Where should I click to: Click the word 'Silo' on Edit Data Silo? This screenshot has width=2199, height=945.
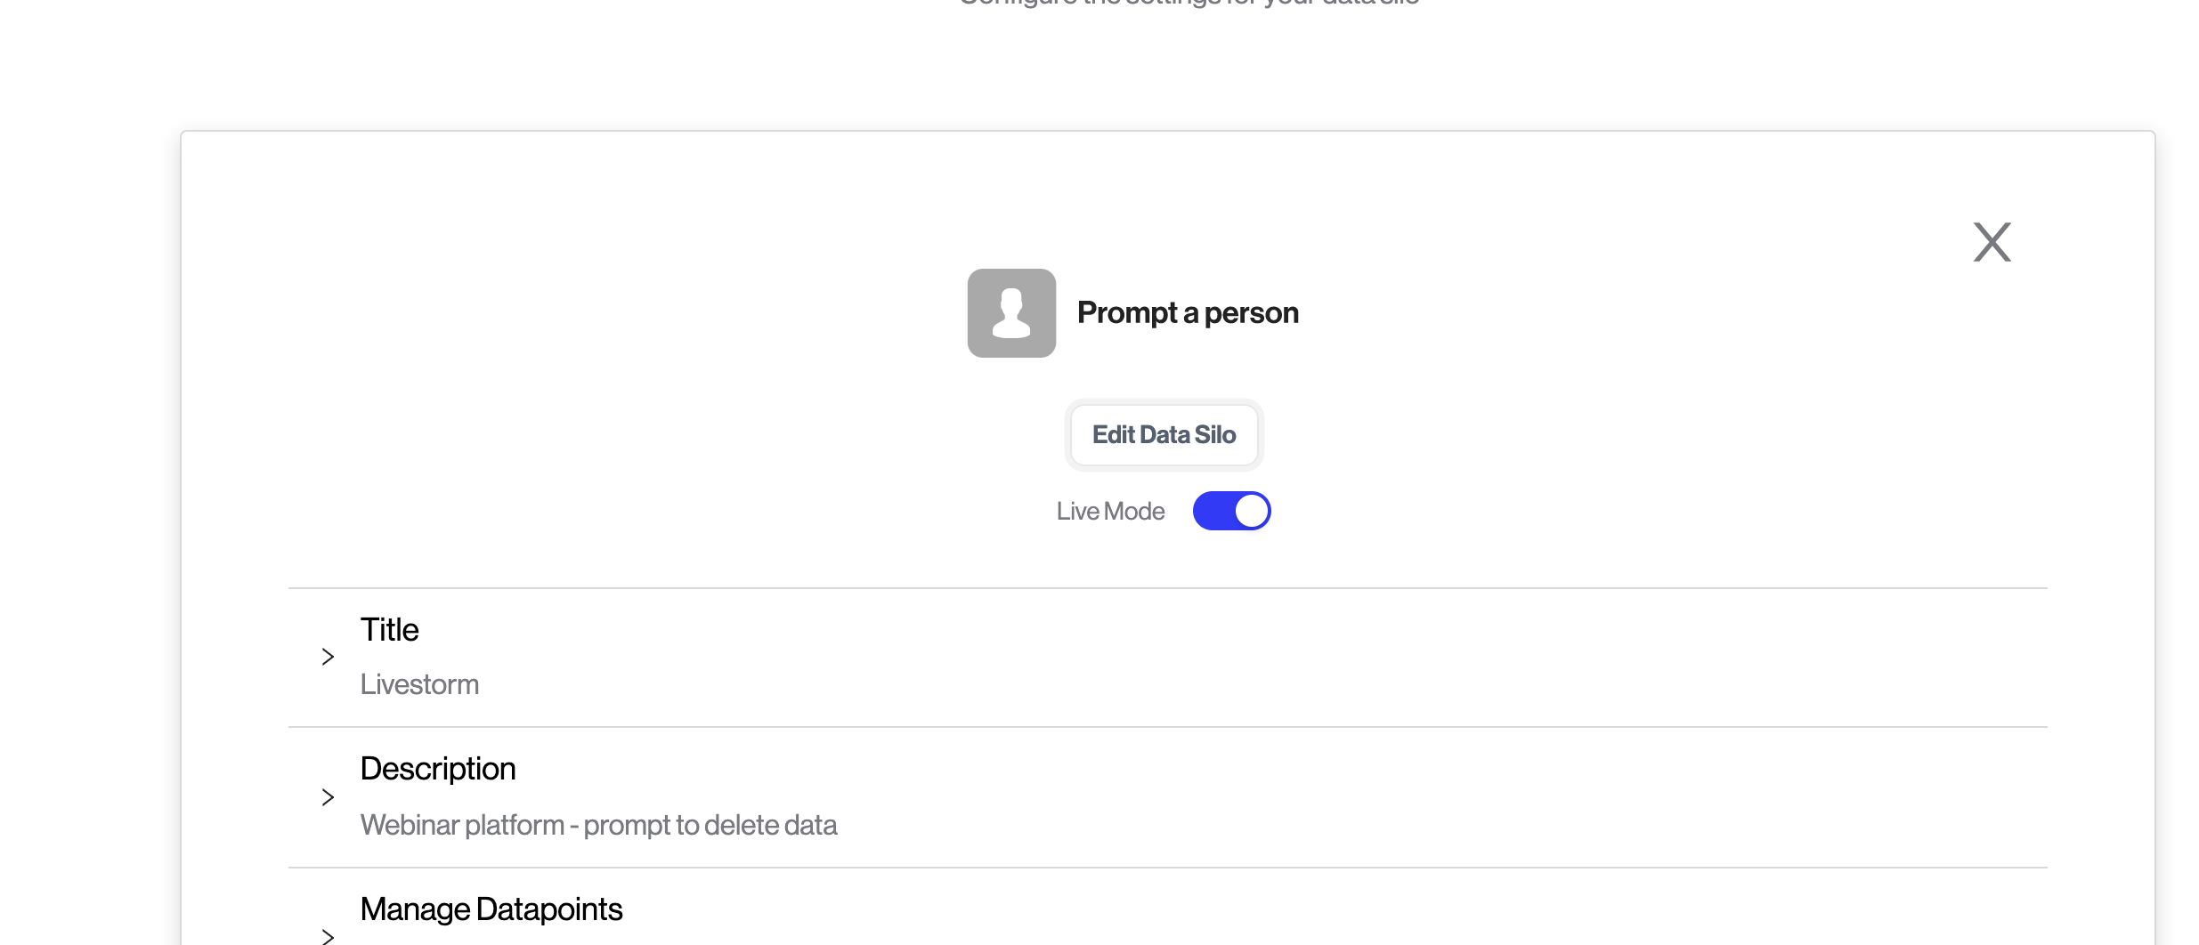[x=1215, y=434]
